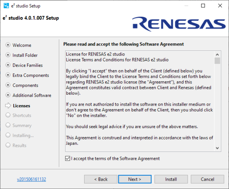Select the Welcome step radio indicator
The width and height of the screenshot is (229, 189).
point(8,45)
